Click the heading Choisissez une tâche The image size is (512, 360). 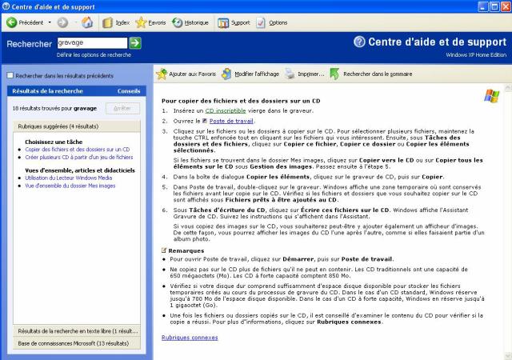(x=54, y=142)
